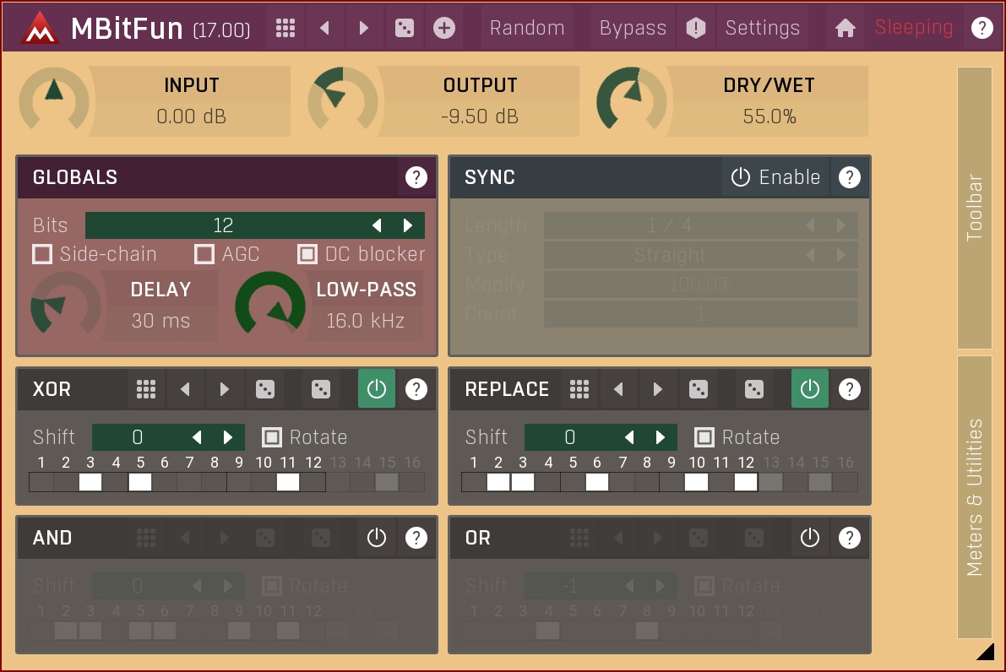Open the presets grid in top toolbar
The height and width of the screenshot is (672, 1006).
point(285,28)
